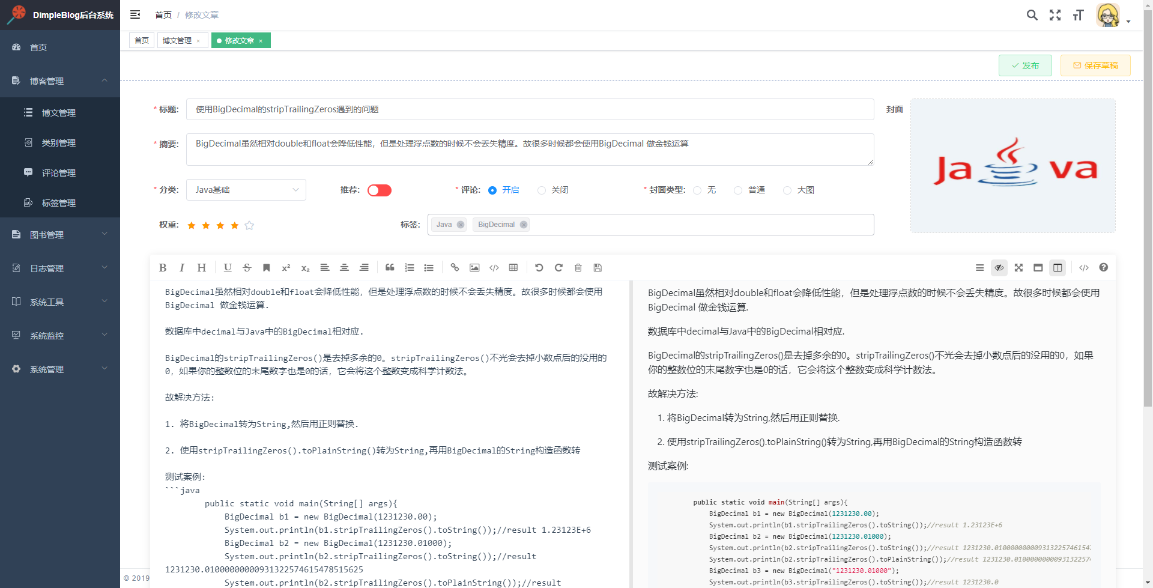Apply superscript formatting
The height and width of the screenshot is (588, 1153).
tap(286, 268)
